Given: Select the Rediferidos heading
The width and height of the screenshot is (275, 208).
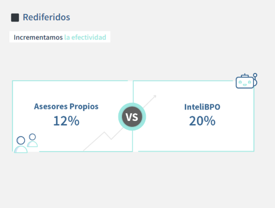Looking at the screenshot, I should coord(47,17).
